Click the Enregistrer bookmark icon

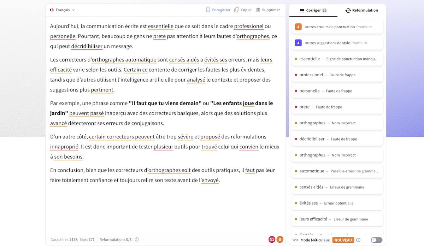click(x=208, y=10)
